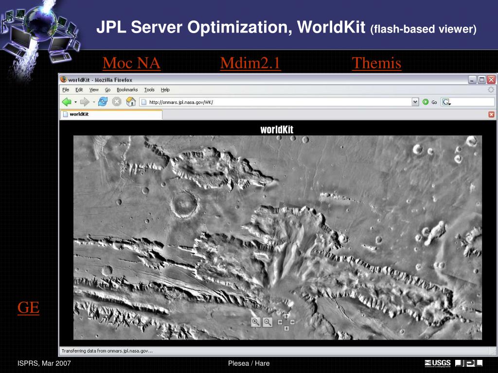Image resolution: width=498 pixels, height=373 pixels.
Task: Click the page icon in address bar
Action: pos(144,102)
